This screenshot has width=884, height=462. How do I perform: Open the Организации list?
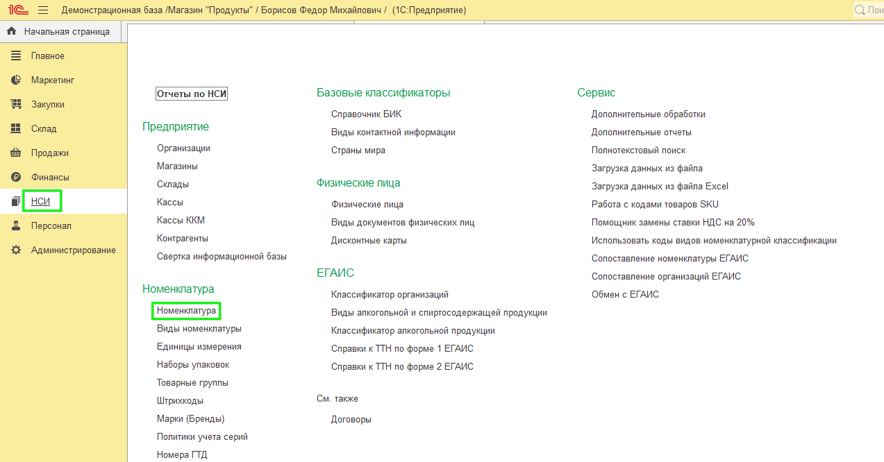point(183,148)
